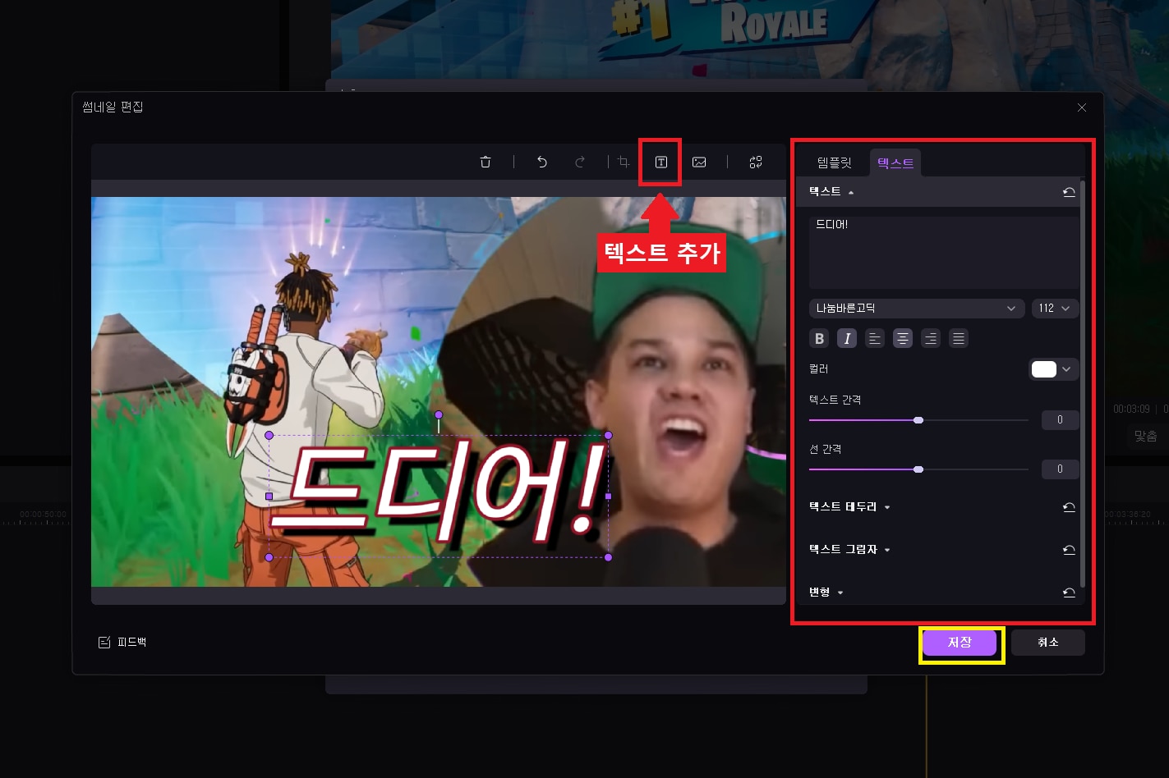Expand the 텍스트 그림자 section
The height and width of the screenshot is (778, 1169).
coord(849,550)
